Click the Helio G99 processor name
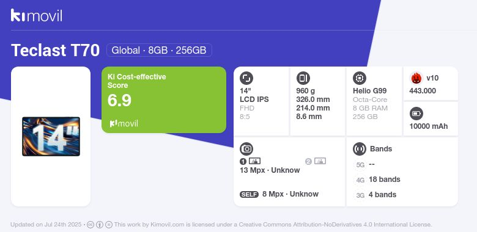This screenshot has height=232, width=477. pyautogui.click(x=370, y=91)
